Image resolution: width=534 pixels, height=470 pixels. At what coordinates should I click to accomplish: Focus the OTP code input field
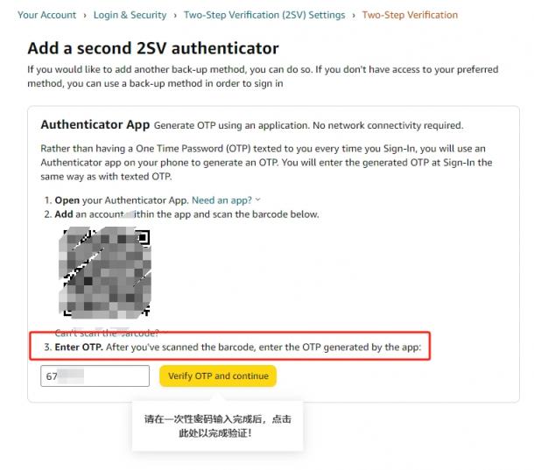[x=95, y=376]
